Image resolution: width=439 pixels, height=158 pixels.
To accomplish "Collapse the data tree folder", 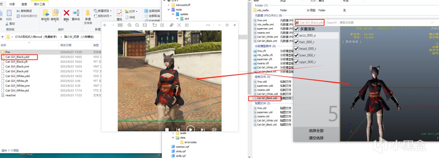I will click(x=173, y=137).
